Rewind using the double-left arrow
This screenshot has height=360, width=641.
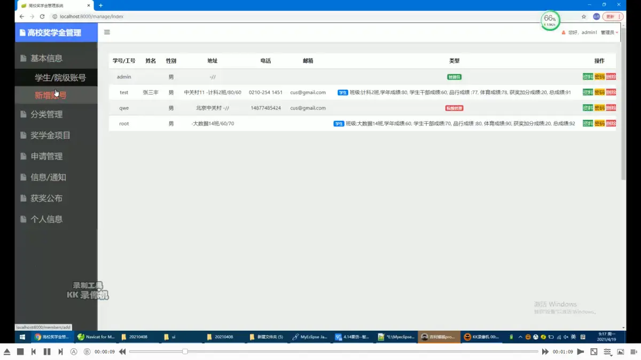(x=122, y=351)
